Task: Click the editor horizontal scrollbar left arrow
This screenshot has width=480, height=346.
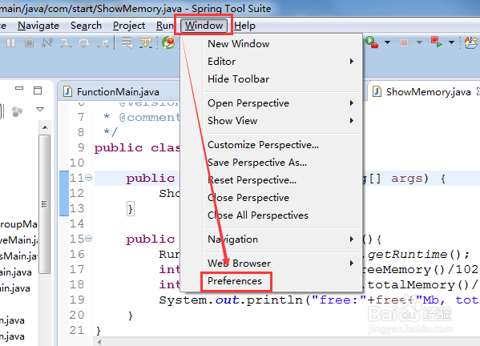Action: coord(99,342)
